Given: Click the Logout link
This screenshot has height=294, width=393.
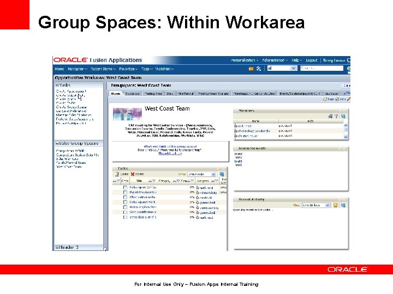Looking at the screenshot, I should (x=312, y=60).
